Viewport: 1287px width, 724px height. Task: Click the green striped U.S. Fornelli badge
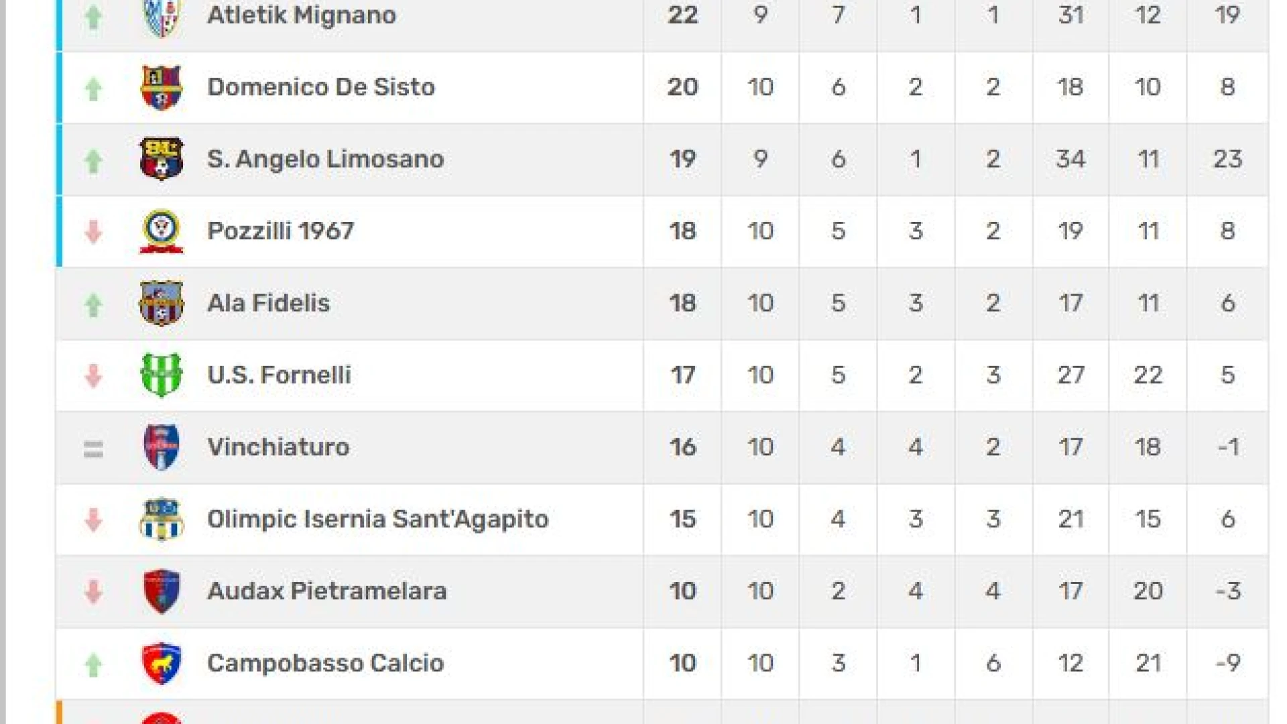[x=161, y=375]
